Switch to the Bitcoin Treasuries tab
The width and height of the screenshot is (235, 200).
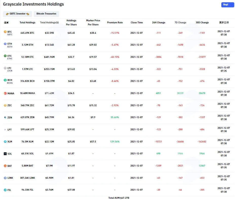point(46,14)
